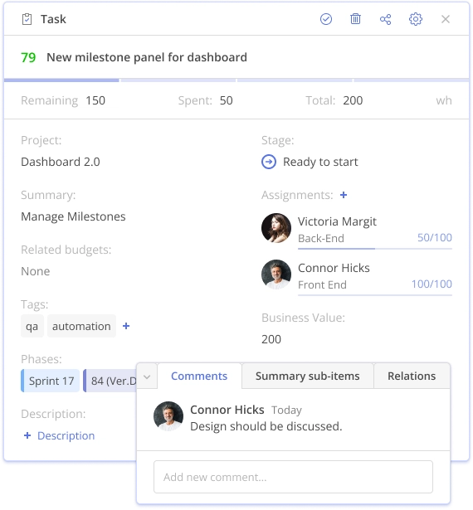Change the Ready to start stage
Viewport: 473px width, 510px height.
click(320, 162)
